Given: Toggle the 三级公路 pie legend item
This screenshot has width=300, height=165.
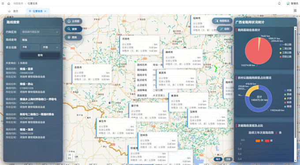Looking at the screenshot, I should click(x=285, y=53).
